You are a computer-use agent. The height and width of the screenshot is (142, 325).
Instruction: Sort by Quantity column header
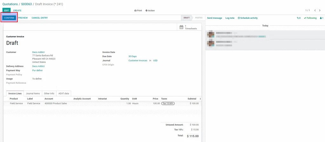(x=125, y=99)
